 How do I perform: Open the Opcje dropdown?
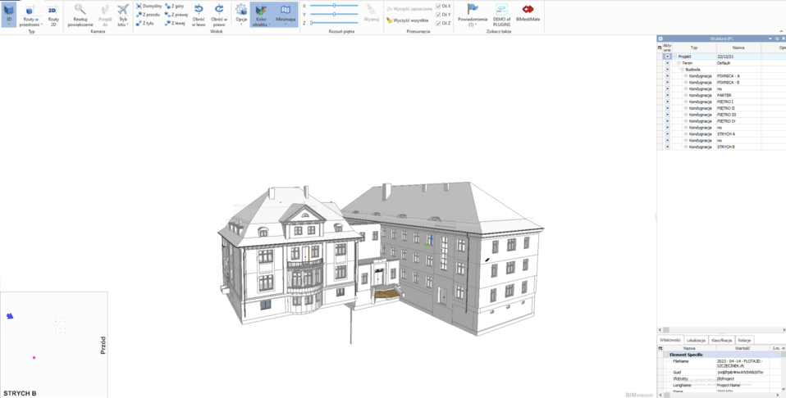point(241,13)
